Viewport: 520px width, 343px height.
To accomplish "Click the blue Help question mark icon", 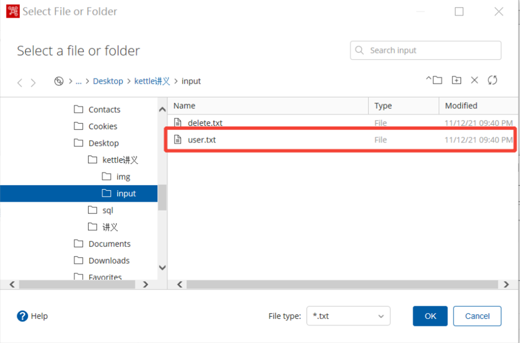I will (23, 316).
